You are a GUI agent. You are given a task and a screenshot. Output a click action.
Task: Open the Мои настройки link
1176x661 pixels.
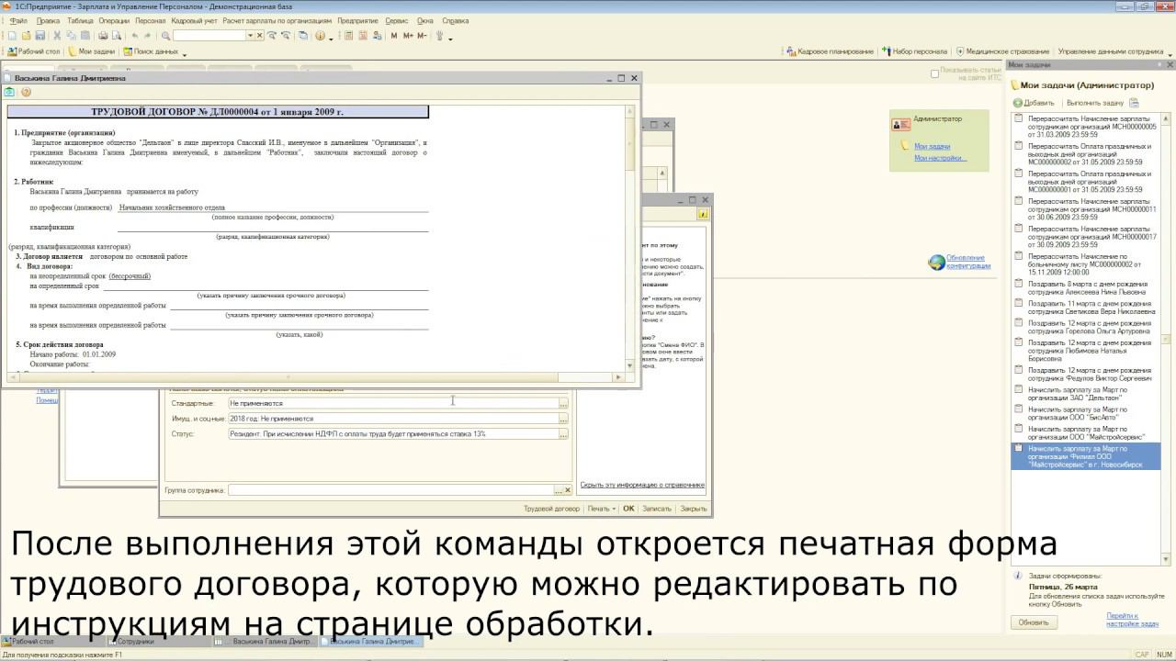pos(941,158)
